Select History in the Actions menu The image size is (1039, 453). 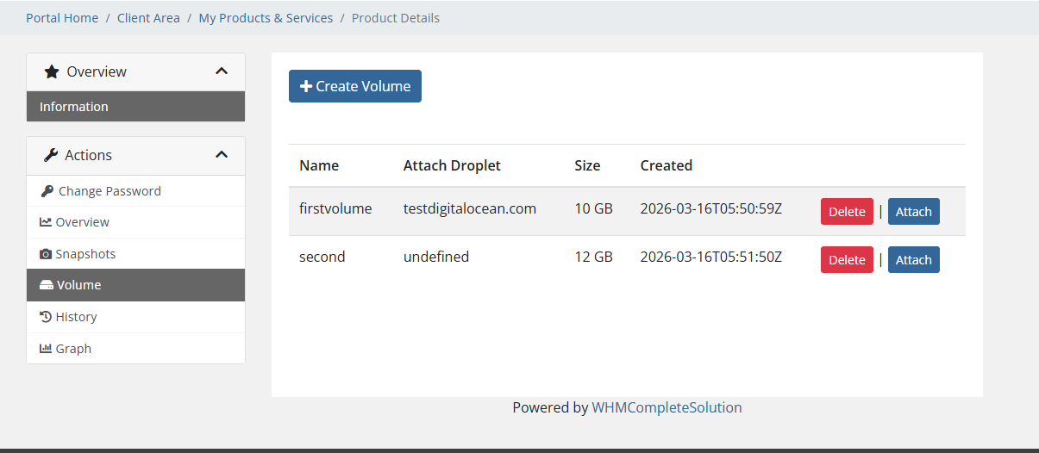76,317
